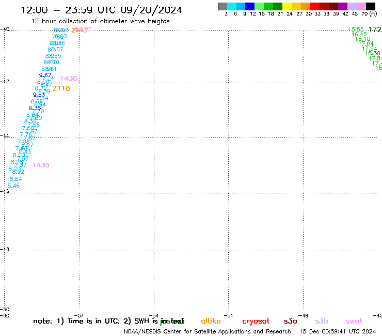Select the cyan swatch in the wave height legend
382x336 pixels.
(232, 6)
